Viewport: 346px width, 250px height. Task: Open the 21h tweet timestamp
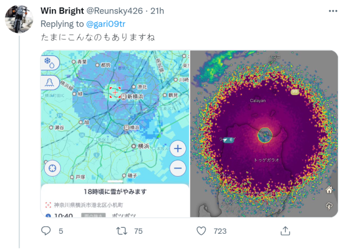157,11
